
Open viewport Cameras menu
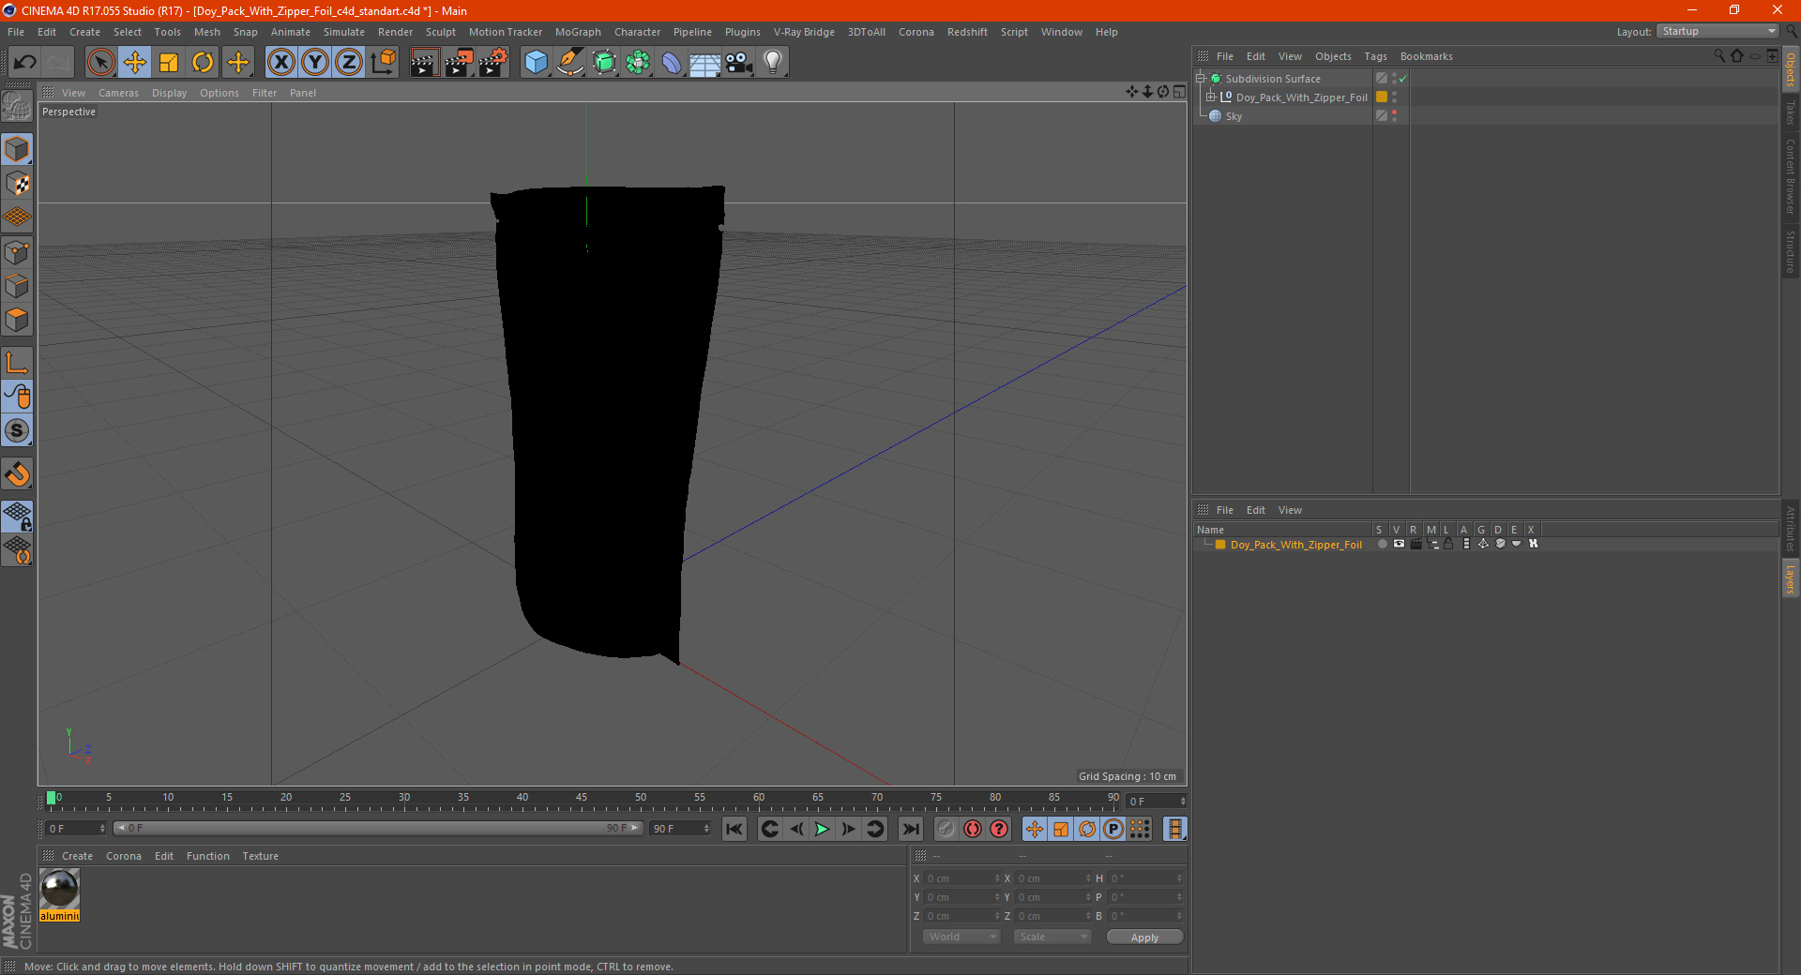pos(118,93)
